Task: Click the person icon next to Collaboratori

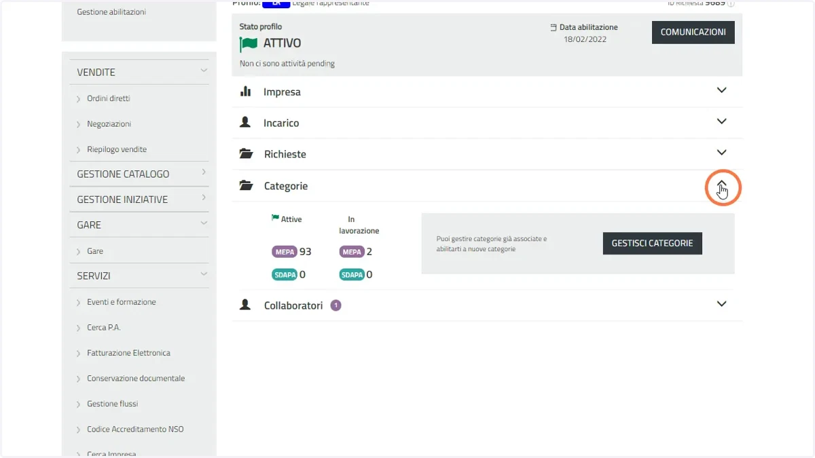Action: [x=245, y=305]
